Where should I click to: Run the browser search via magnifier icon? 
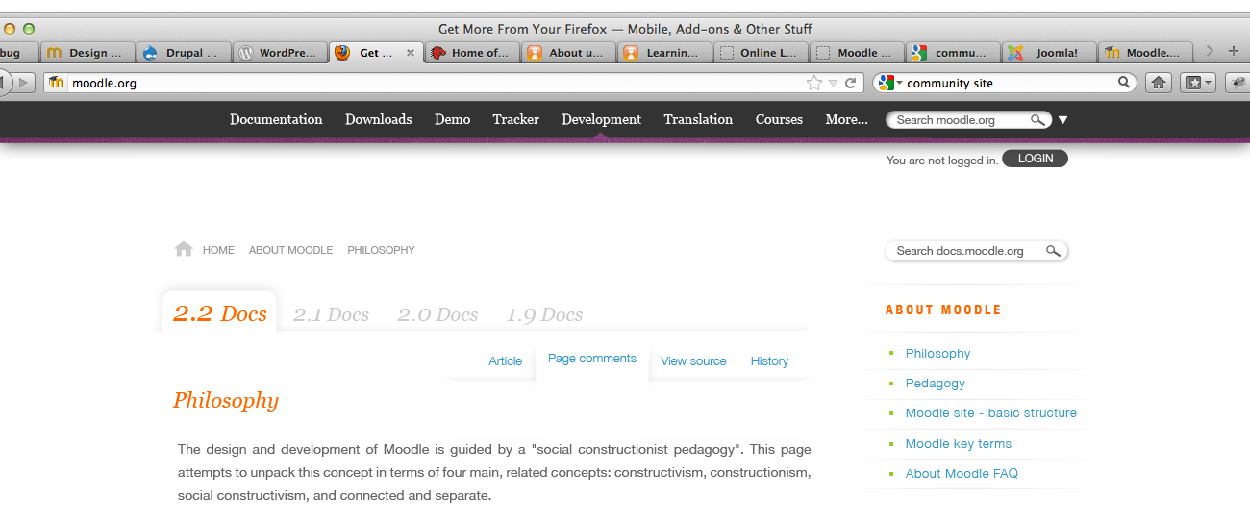pyautogui.click(x=1124, y=83)
